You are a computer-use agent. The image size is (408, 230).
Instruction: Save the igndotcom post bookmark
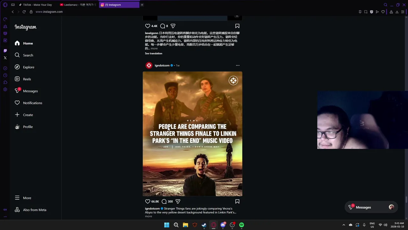coord(237,202)
